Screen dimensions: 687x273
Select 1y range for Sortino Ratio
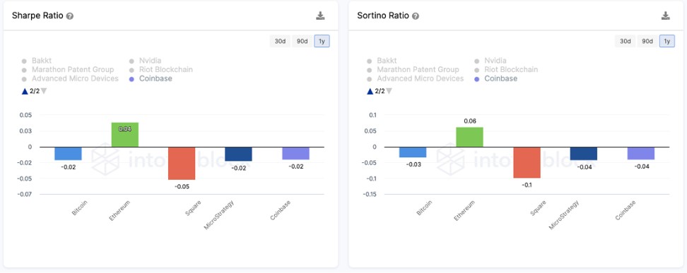pyautogui.click(x=667, y=41)
